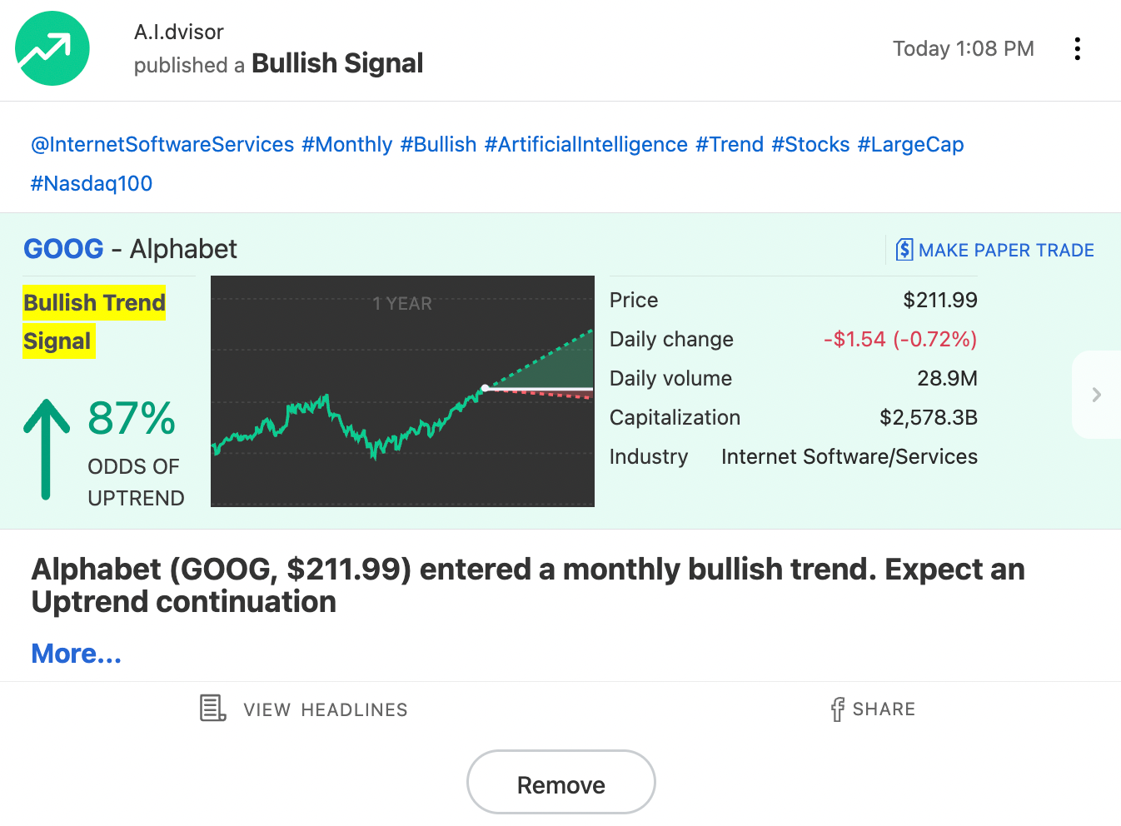This screenshot has height=826, width=1121.
Task: Click the A.I.dvisor green trend avatar icon
Action: click(52, 48)
